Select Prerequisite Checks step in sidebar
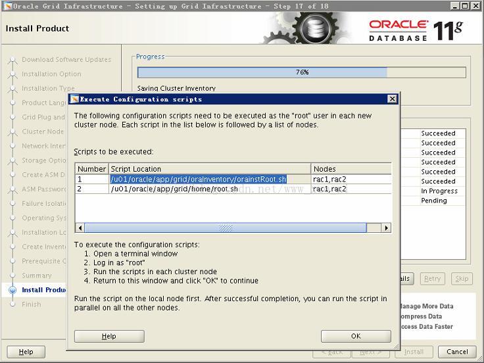484x363 pixels. [x=44, y=261]
